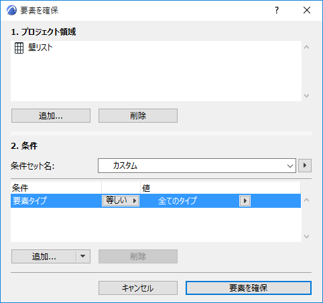Click the greyed-out 削除 button under conditions
This screenshot has width=323, height=303.
[138, 257]
